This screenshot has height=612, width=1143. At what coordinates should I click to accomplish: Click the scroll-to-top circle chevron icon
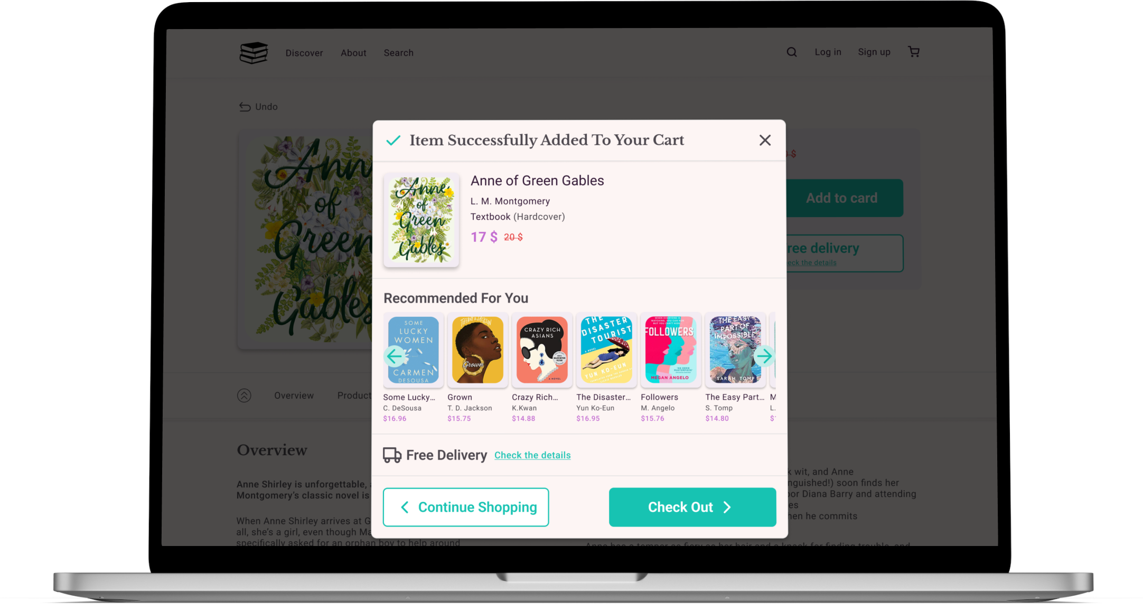pos(244,396)
